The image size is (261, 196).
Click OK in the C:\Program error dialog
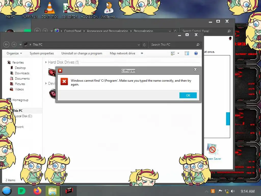point(188,95)
